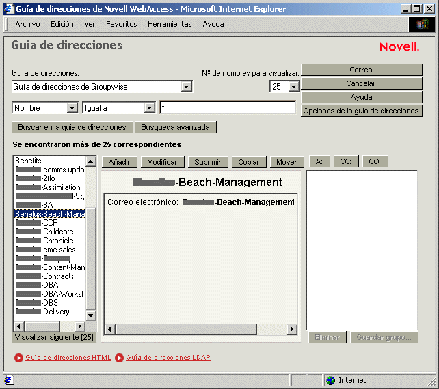
Task: Open the Ver menu
Action: tap(90, 24)
